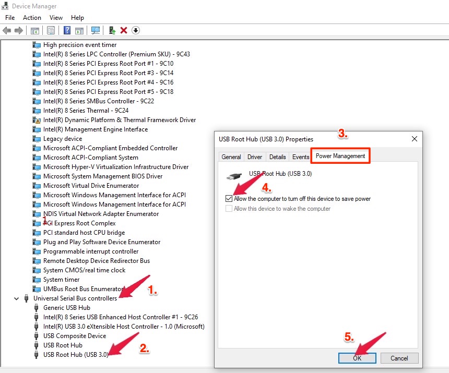The image size is (449, 373).
Task: Open the File menu
Action: tap(10, 18)
